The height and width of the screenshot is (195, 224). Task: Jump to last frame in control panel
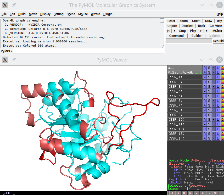(207, 31)
